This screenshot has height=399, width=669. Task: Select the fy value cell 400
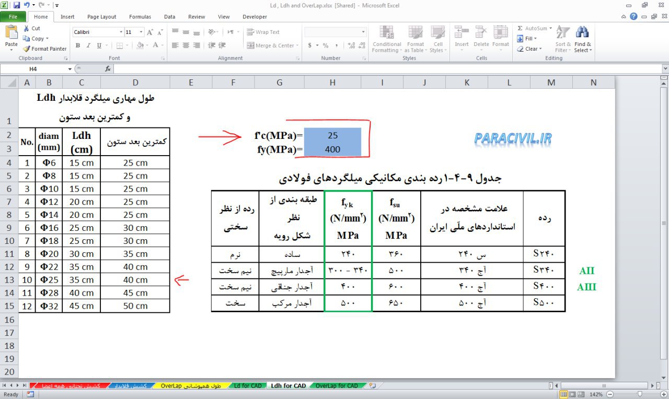pos(332,149)
